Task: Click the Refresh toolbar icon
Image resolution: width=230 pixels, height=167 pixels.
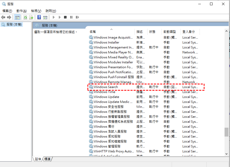Action: tap(25, 17)
